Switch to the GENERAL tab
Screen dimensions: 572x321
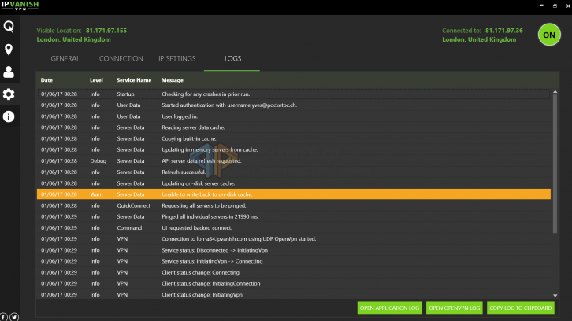(x=65, y=59)
